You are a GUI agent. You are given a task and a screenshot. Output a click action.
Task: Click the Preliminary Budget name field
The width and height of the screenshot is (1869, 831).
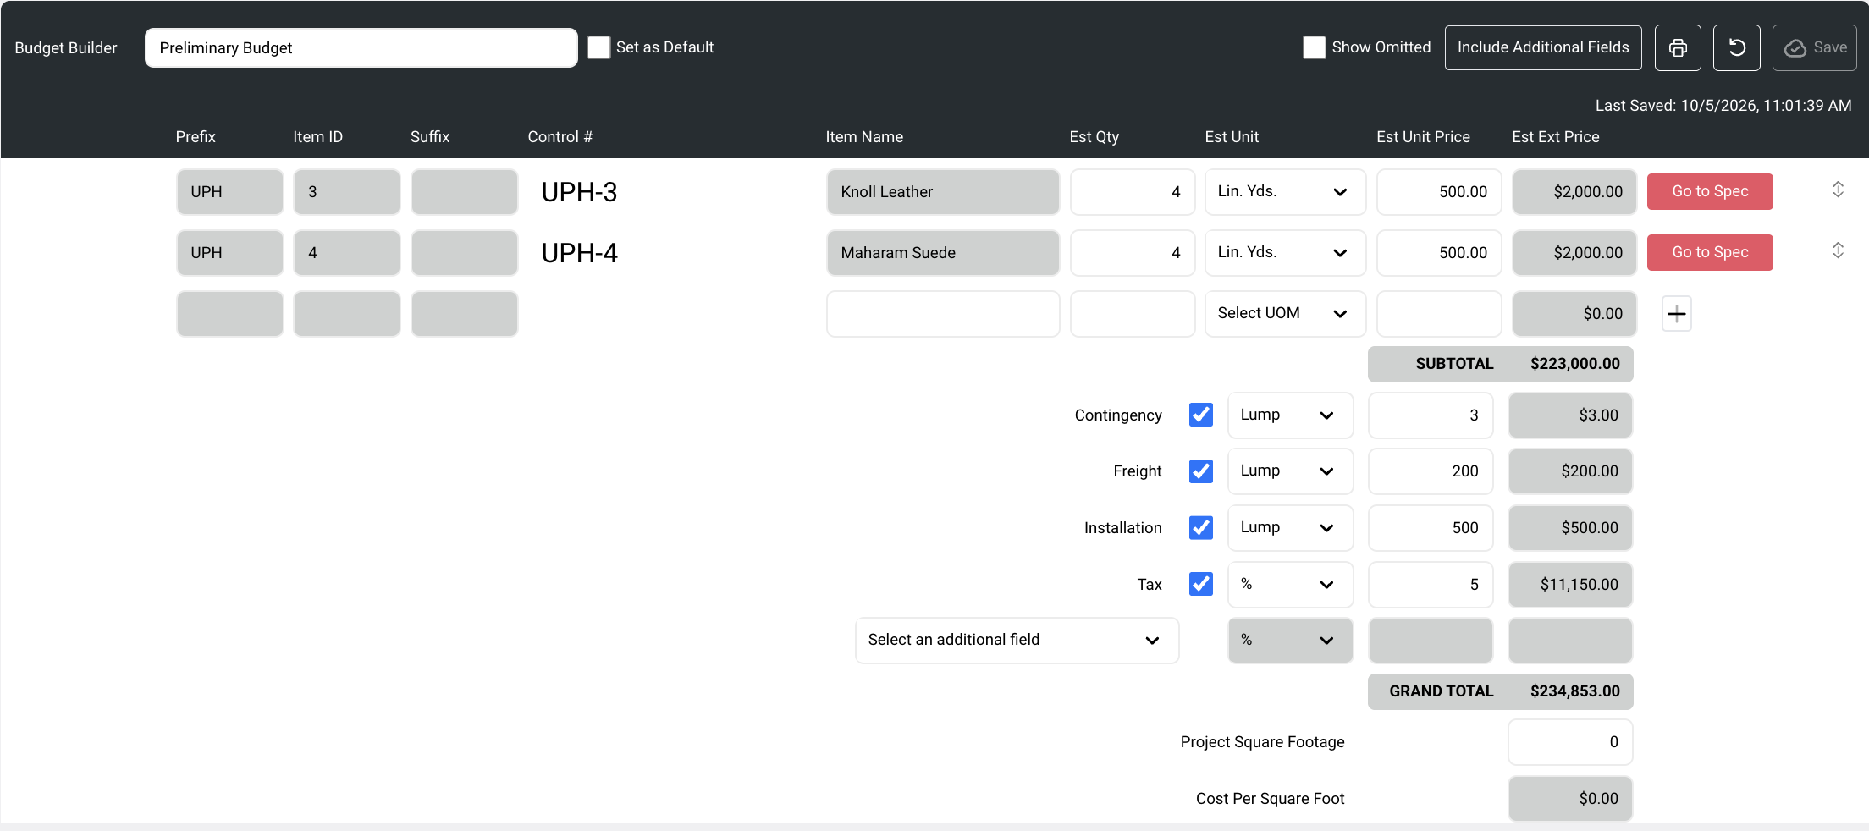pos(361,47)
